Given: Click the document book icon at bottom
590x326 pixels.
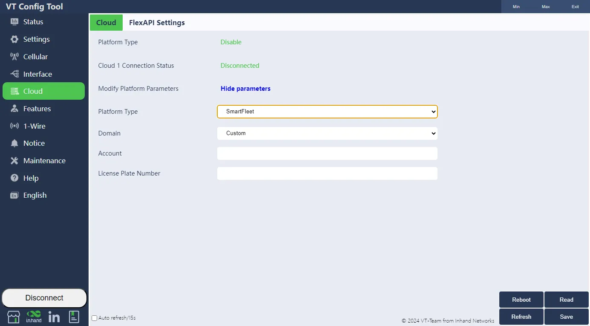Looking at the screenshot, I should coord(74,317).
